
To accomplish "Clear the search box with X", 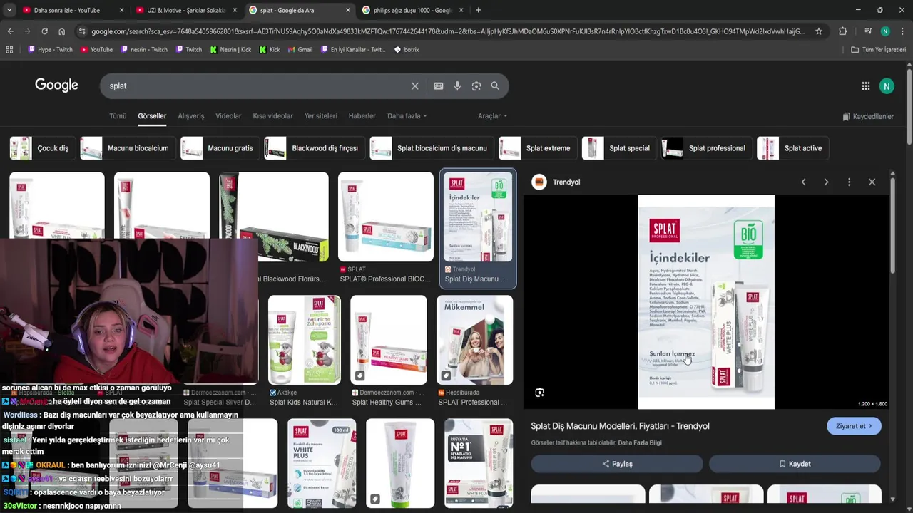I will pyautogui.click(x=414, y=86).
